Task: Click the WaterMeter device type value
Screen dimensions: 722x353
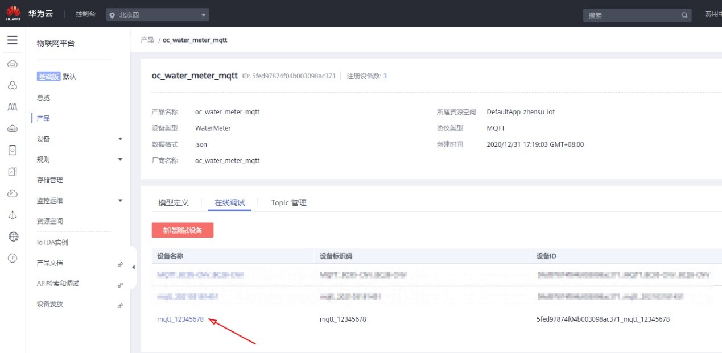Action: [x=213, y=128]
